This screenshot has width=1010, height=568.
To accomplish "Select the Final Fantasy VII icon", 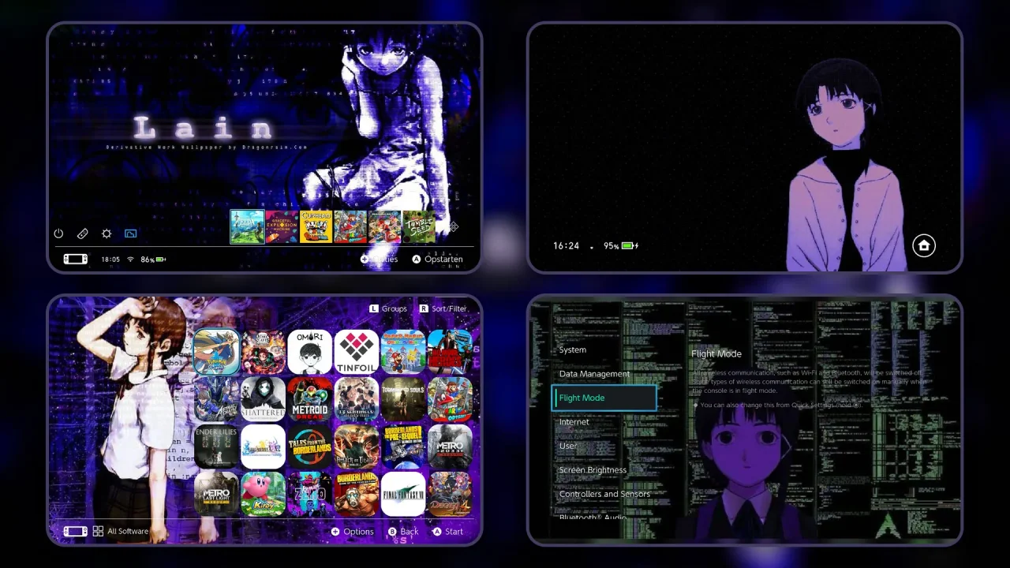I will [403, 494].
